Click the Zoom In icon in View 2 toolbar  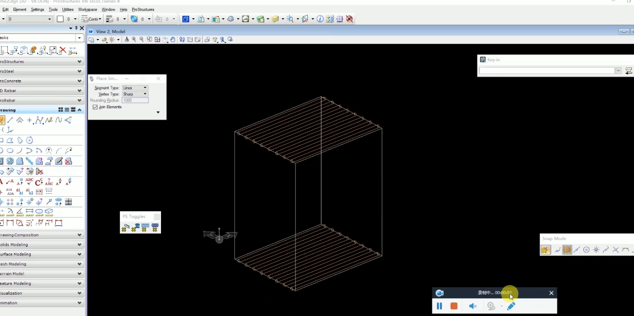(134, 40)
